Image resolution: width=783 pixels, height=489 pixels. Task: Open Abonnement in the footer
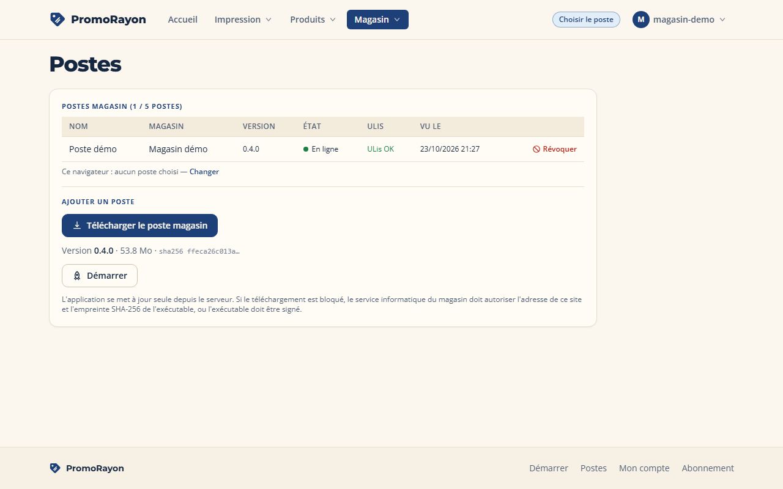point(708,468)
